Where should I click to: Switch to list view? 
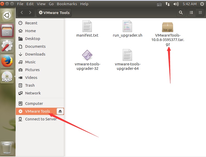191,12
